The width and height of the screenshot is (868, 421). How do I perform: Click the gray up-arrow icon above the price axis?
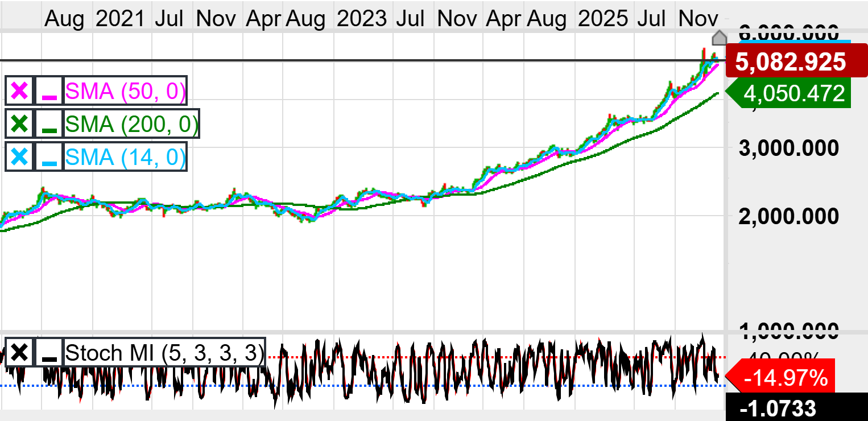point(720,38)
